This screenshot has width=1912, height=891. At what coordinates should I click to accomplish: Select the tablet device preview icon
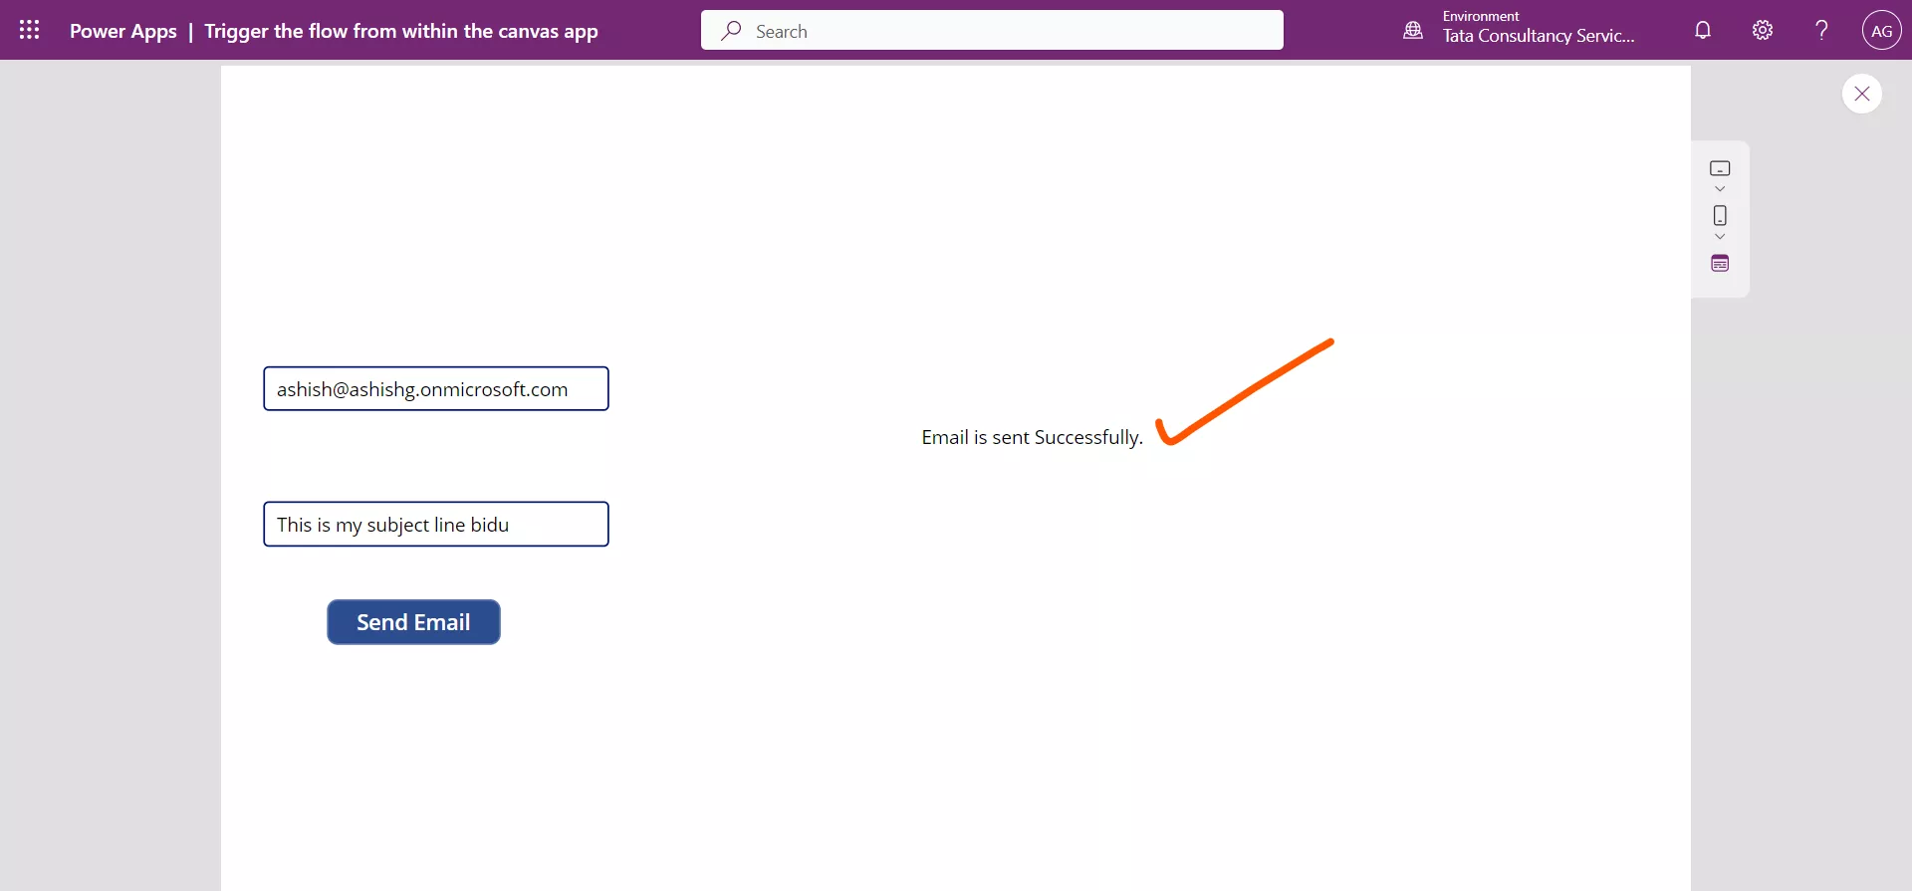point(1720,168)
